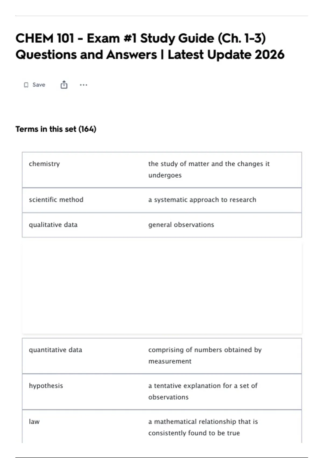Click definition 'a tentative explanation for a set'

click(x=203, y=391)
